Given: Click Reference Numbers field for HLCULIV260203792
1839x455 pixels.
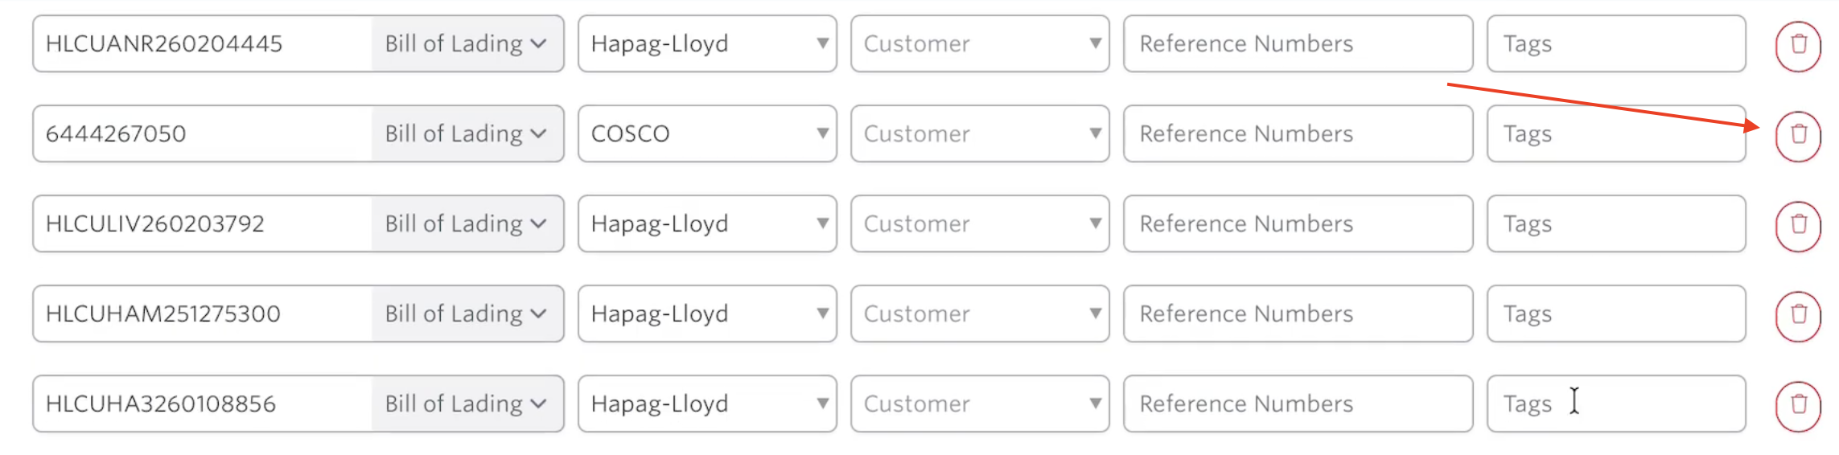Looking at the screenshot, I should (1297, 223).
